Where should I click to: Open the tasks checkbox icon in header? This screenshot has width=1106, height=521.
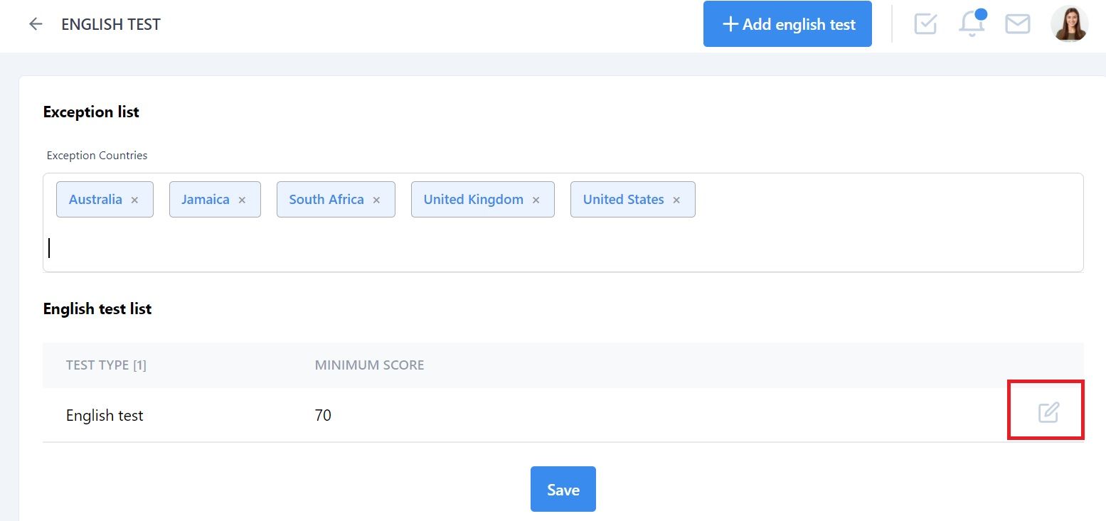click(925, 24)
